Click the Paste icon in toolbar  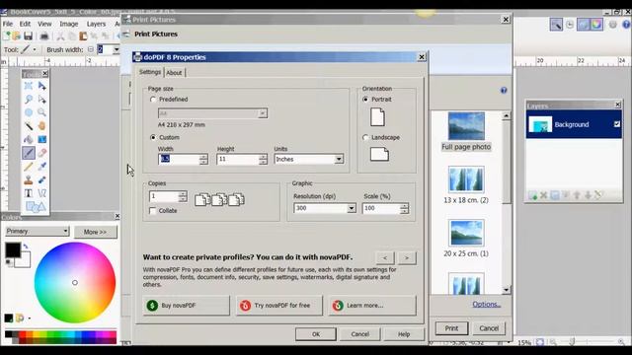tap(83, 36)
